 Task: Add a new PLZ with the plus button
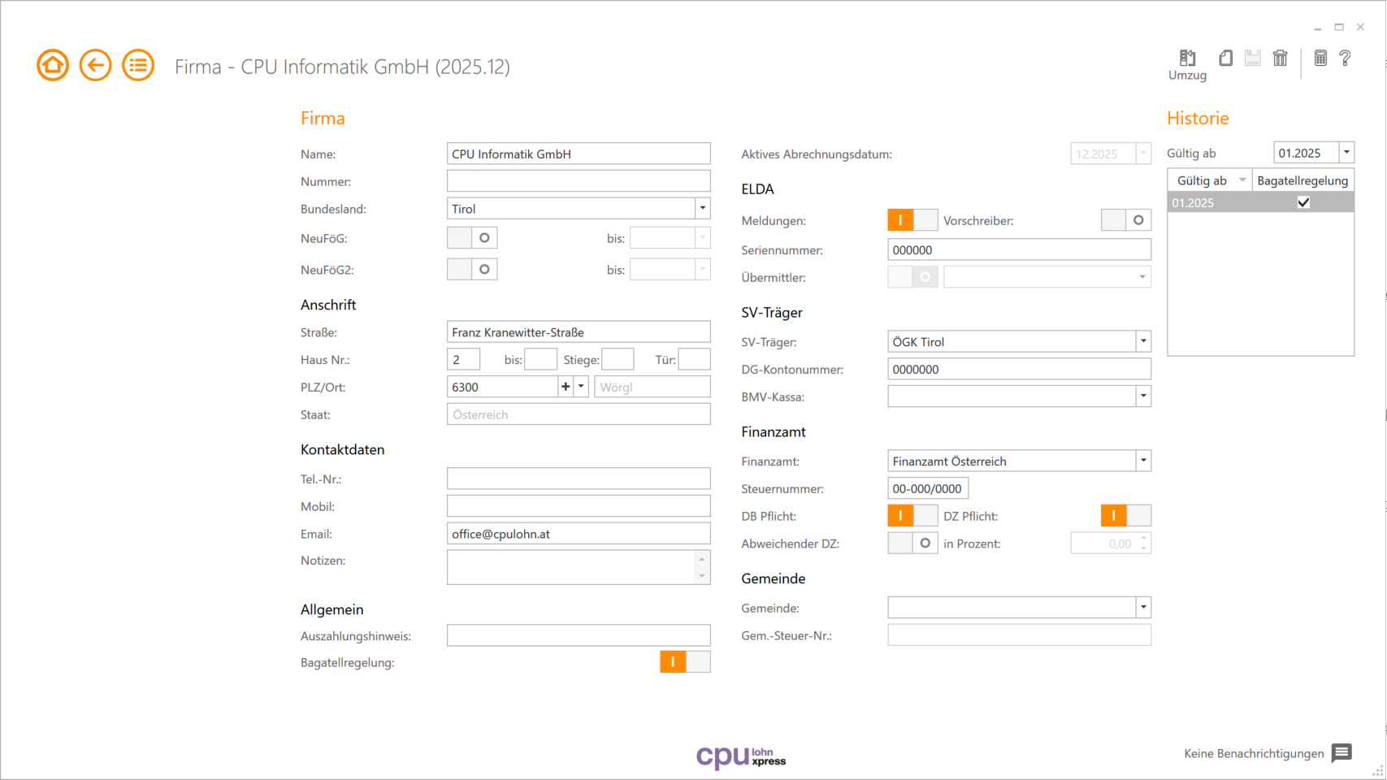(565, 386)
